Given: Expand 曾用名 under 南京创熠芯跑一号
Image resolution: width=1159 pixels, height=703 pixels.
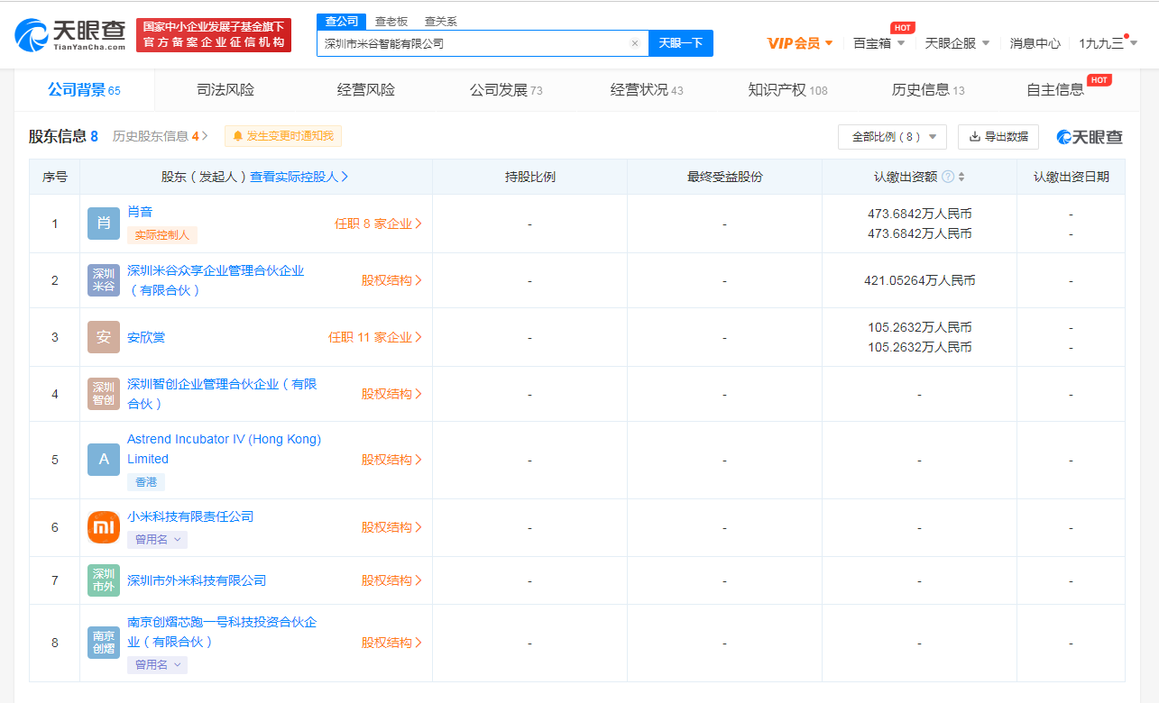Looking at the screenshot, I should click(x=157, y=665).
